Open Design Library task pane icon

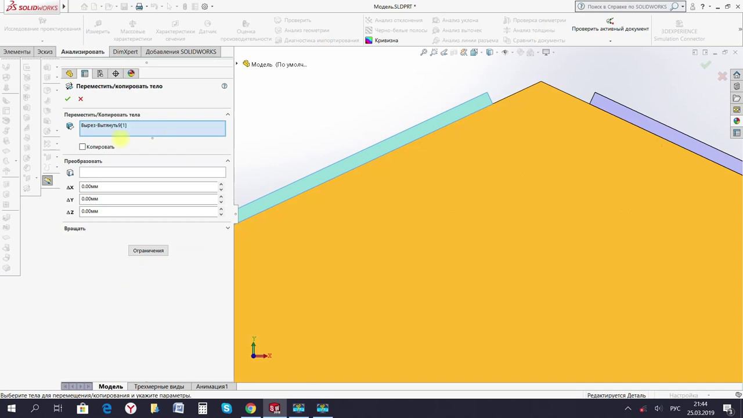click(737, 87)
